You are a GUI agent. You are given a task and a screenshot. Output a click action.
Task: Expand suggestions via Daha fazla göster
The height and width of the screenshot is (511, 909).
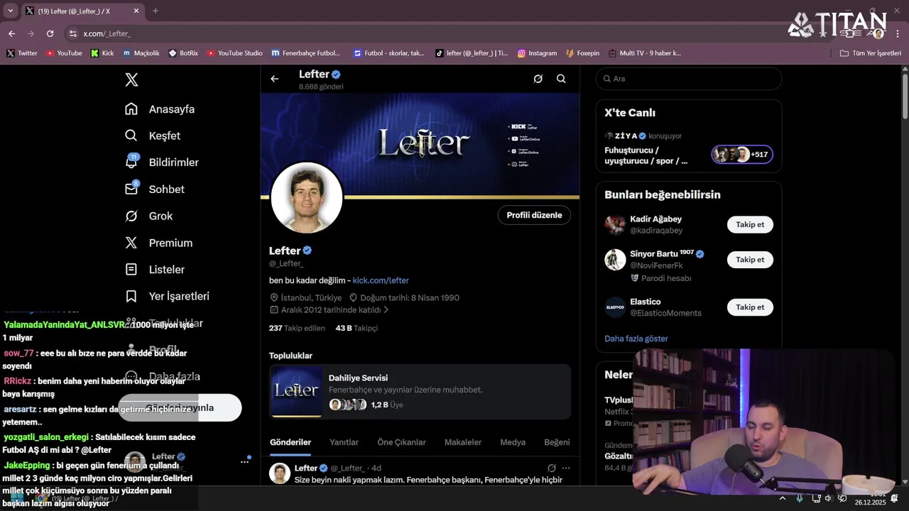[x=636, y=339]
